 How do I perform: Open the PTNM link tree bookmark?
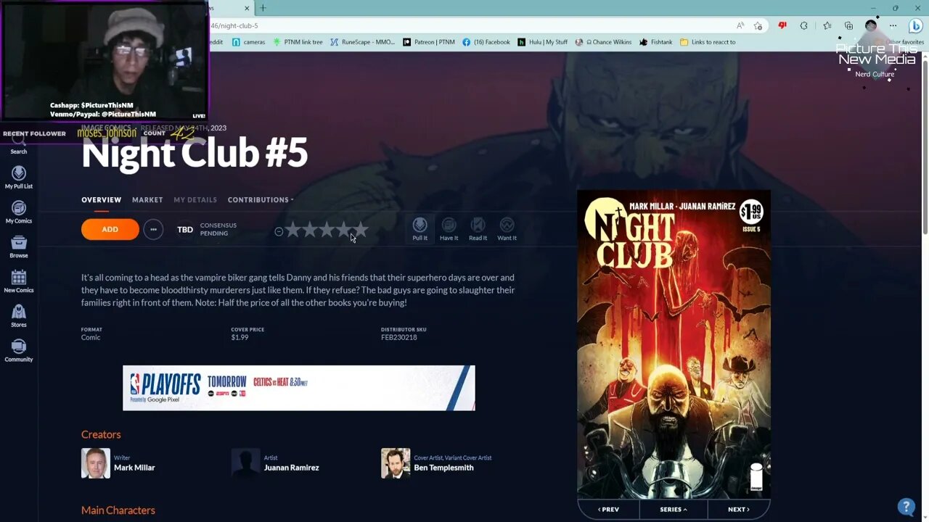point(298,42)
